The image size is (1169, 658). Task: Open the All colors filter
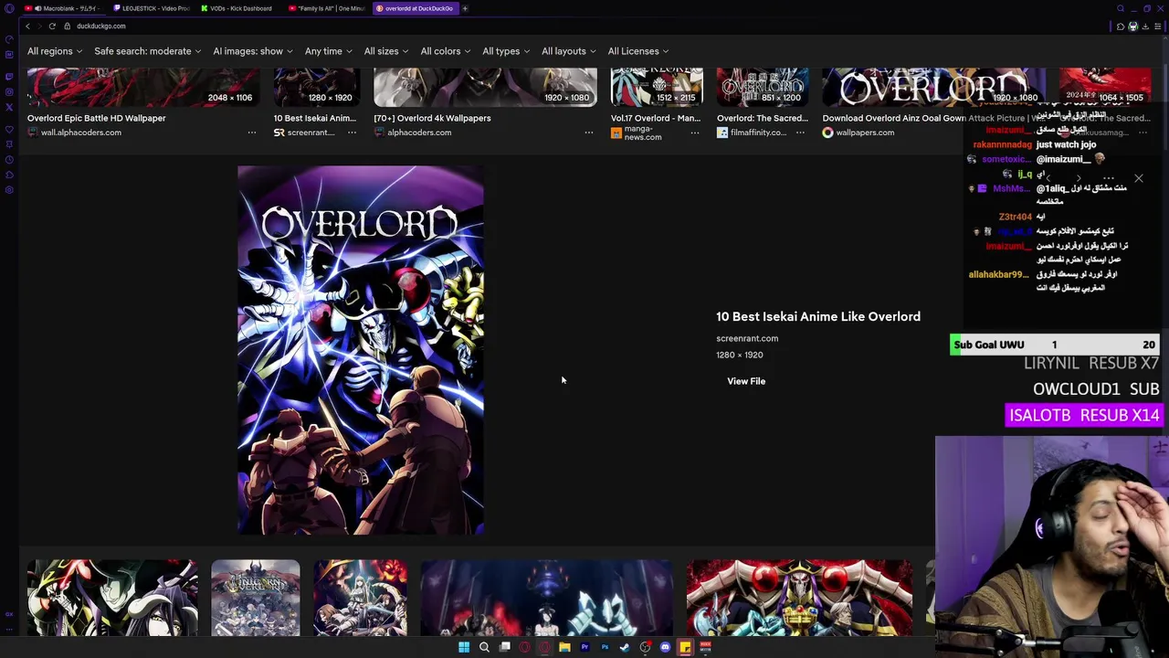[446, 51]
